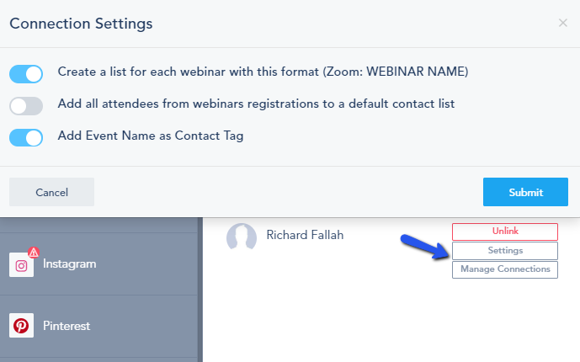Click the red warning badge on Instagram
This screenshot has height=362, width=580.
click(x=34, y=252)
